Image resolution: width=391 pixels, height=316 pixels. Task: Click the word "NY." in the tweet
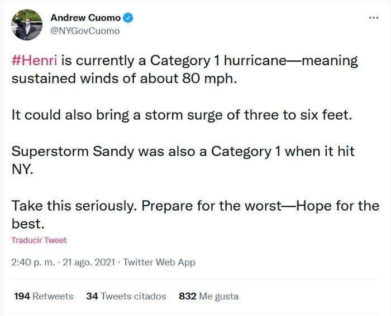point(23,169)
